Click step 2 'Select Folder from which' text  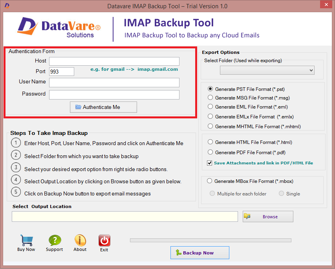pos(81,157)
